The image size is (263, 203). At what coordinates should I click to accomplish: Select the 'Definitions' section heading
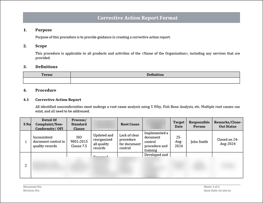pyautogui.click(x=46, y=67)
